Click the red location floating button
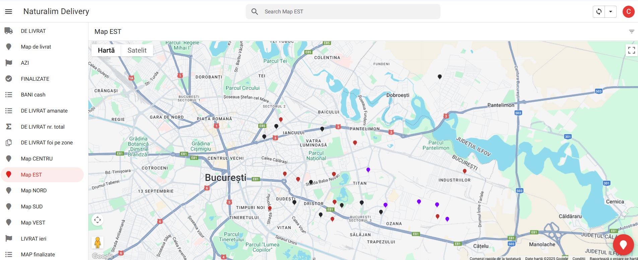This screenshot has height=260, width=638. pos(623,245)
